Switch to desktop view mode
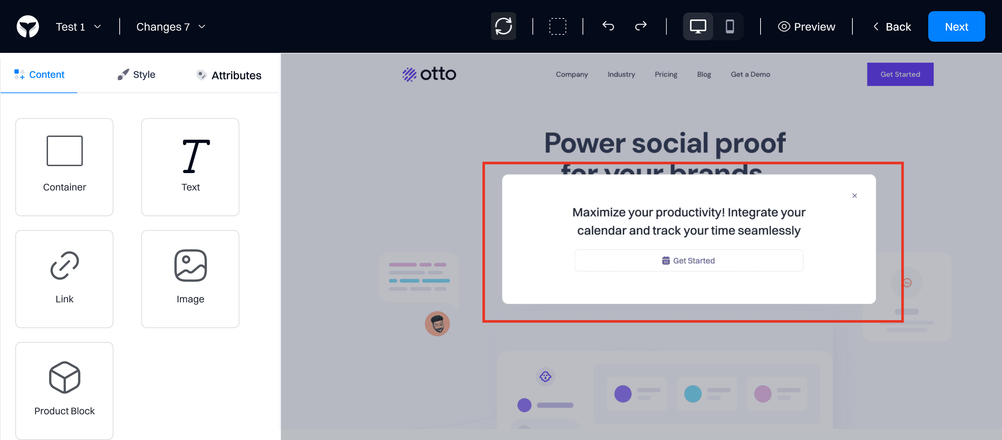 698,26
